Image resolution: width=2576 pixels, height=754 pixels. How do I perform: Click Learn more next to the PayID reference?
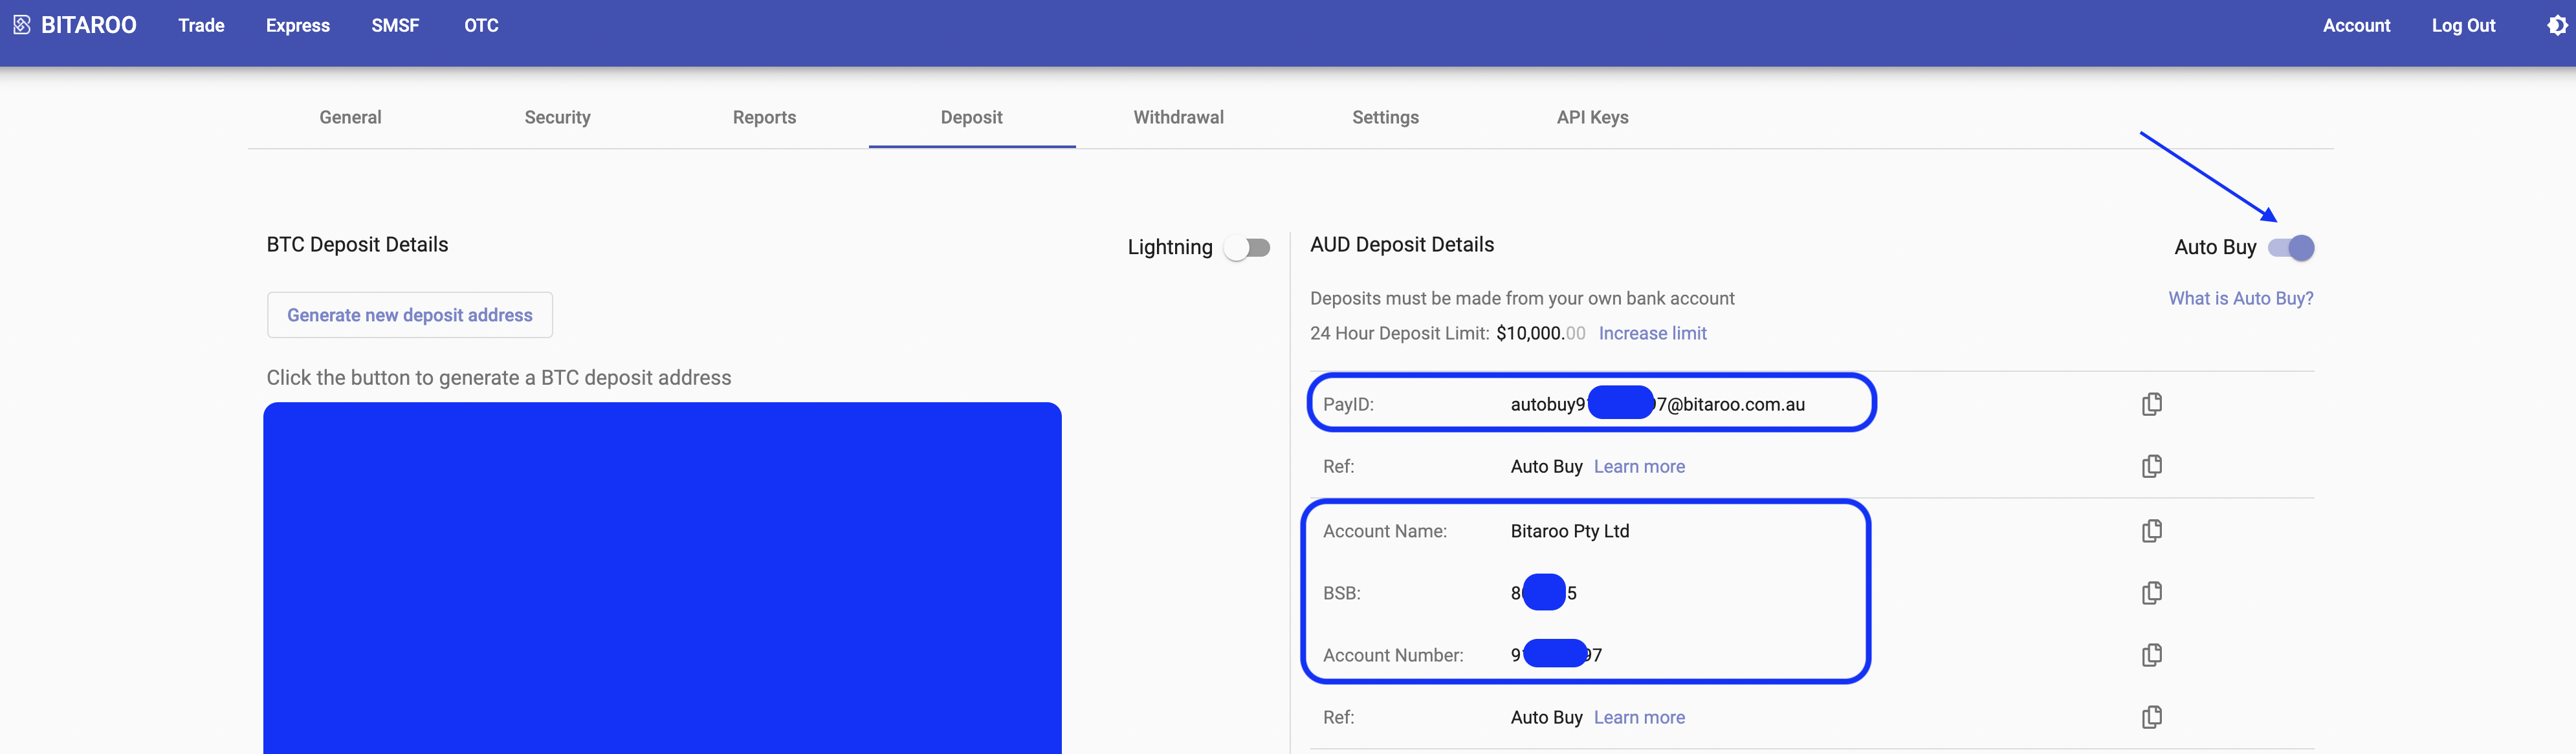click(1639, 466)
